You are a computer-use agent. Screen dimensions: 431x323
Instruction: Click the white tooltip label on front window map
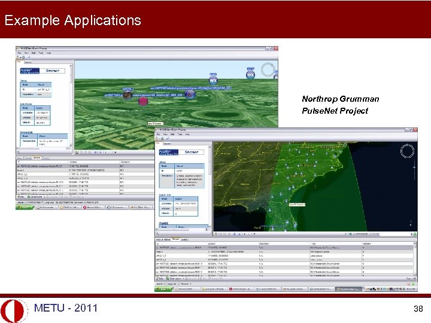pyautogui.click(x=297, y=205)
